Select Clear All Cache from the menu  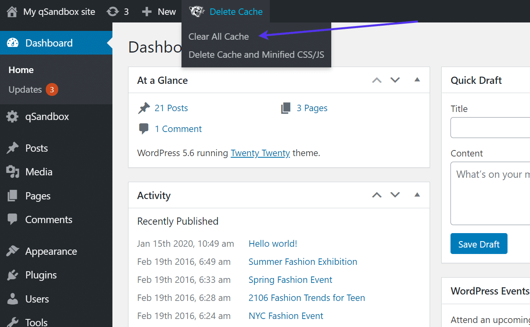point(218,37)
